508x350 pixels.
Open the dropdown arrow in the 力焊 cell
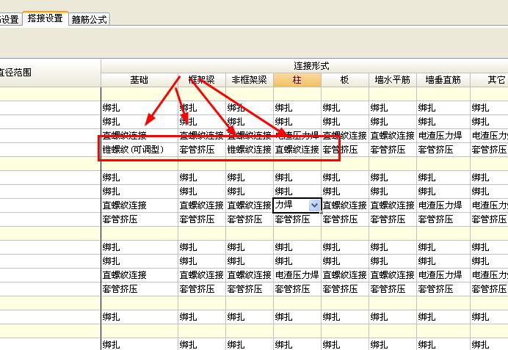[314, 205]
